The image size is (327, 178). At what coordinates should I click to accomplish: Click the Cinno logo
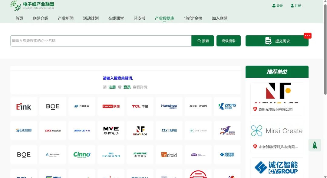click(x=82, y=154)
